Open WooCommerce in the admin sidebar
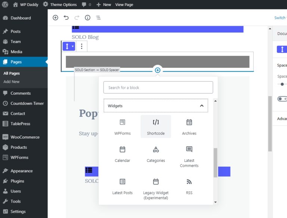This screenshot has height=218, width=287. [25, 137]
